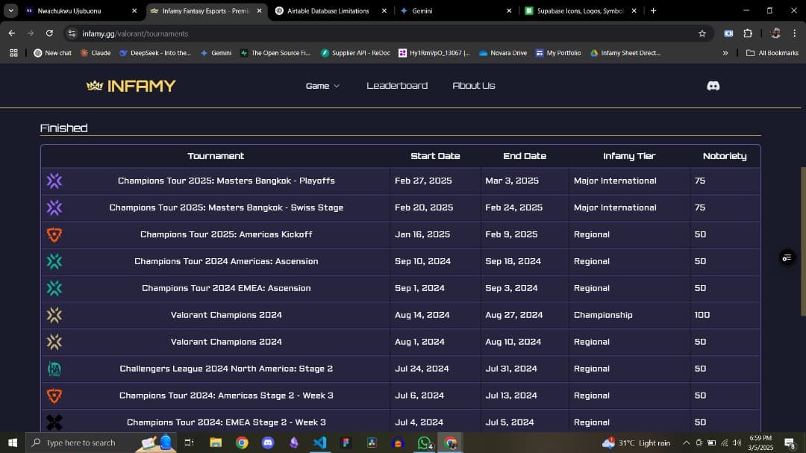The width and height of the screenshot is (806, 453).
Task: Click the INFAMY crown logo
Action: click(x=131, y=86)
